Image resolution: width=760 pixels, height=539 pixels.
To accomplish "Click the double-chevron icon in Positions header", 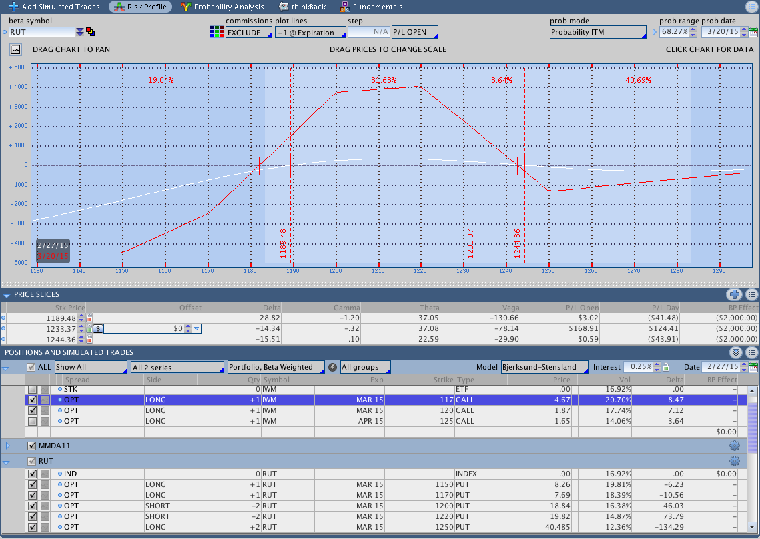I will (x=736, y=352).
